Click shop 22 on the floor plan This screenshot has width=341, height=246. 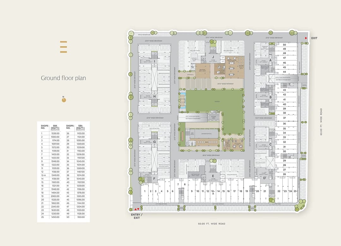pos(279,191)
